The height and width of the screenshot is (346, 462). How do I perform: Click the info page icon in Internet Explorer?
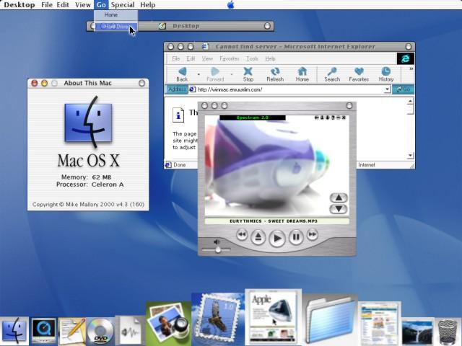coord(178,115)
